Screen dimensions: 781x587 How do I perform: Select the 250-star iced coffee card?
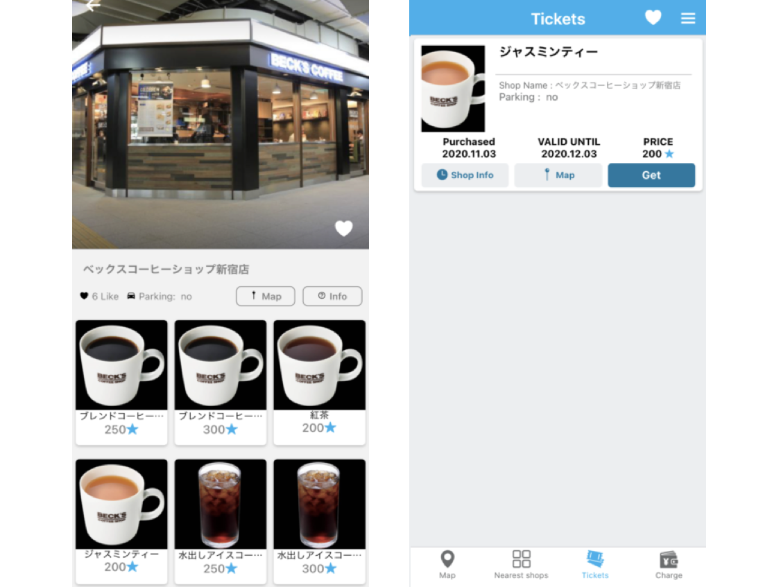coord(221,520)
